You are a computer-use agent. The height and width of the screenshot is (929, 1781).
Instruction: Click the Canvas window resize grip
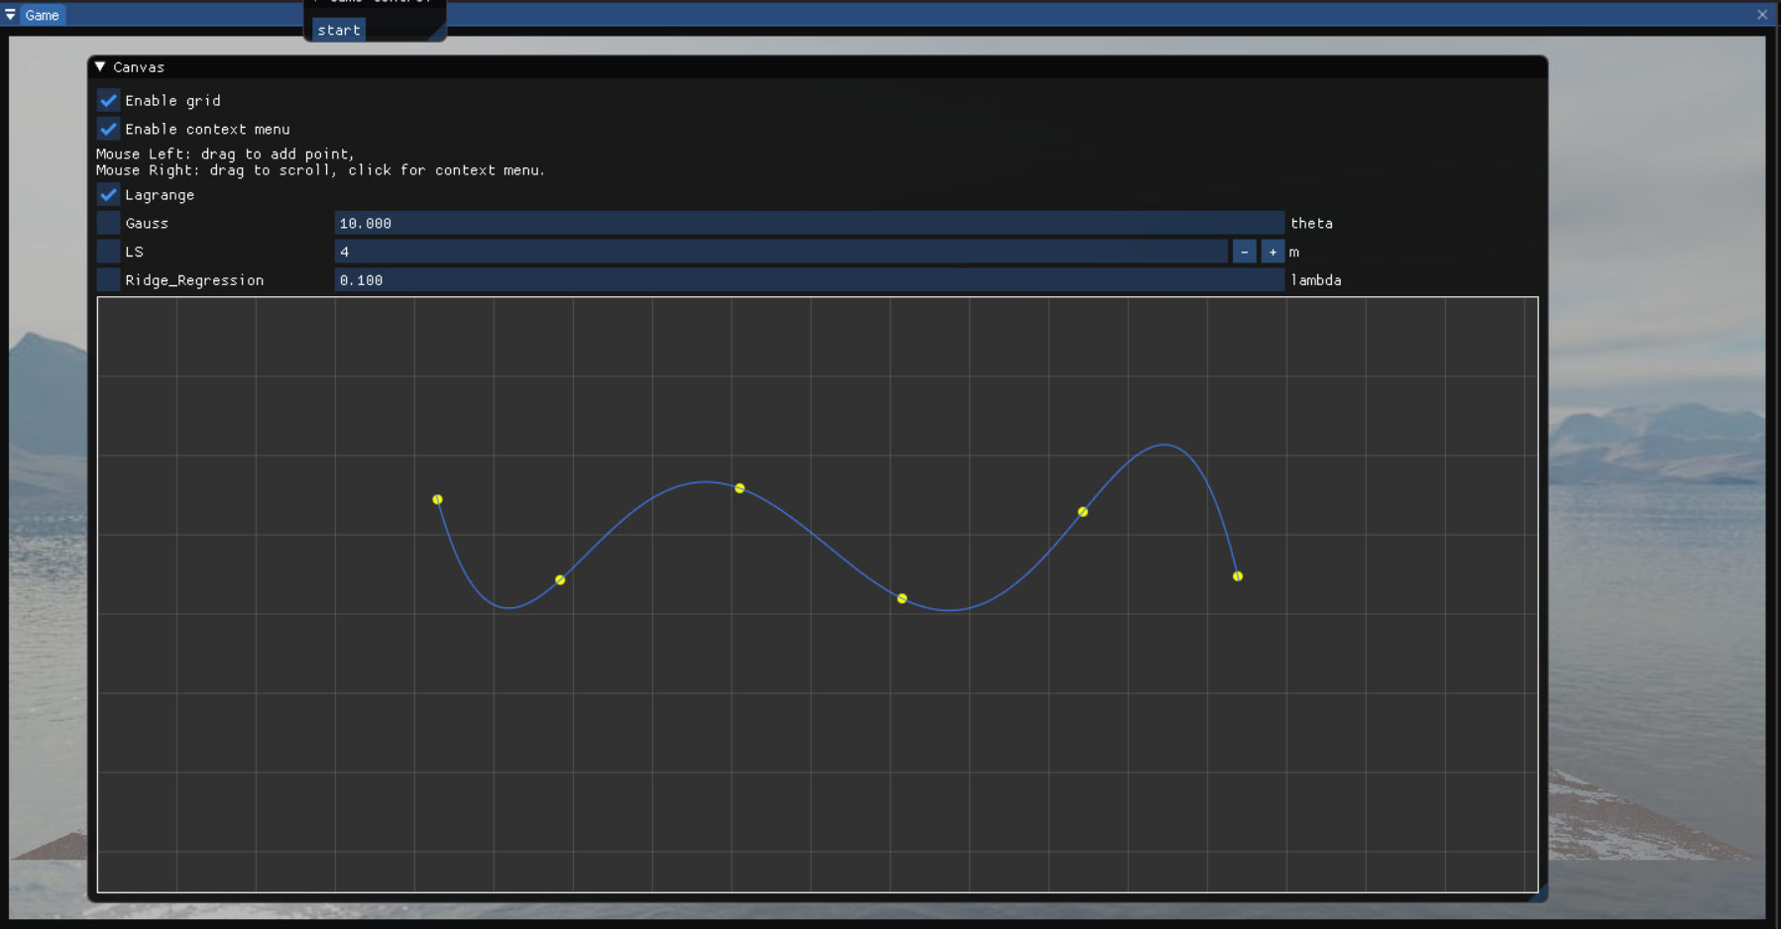tap(1539, 894)
